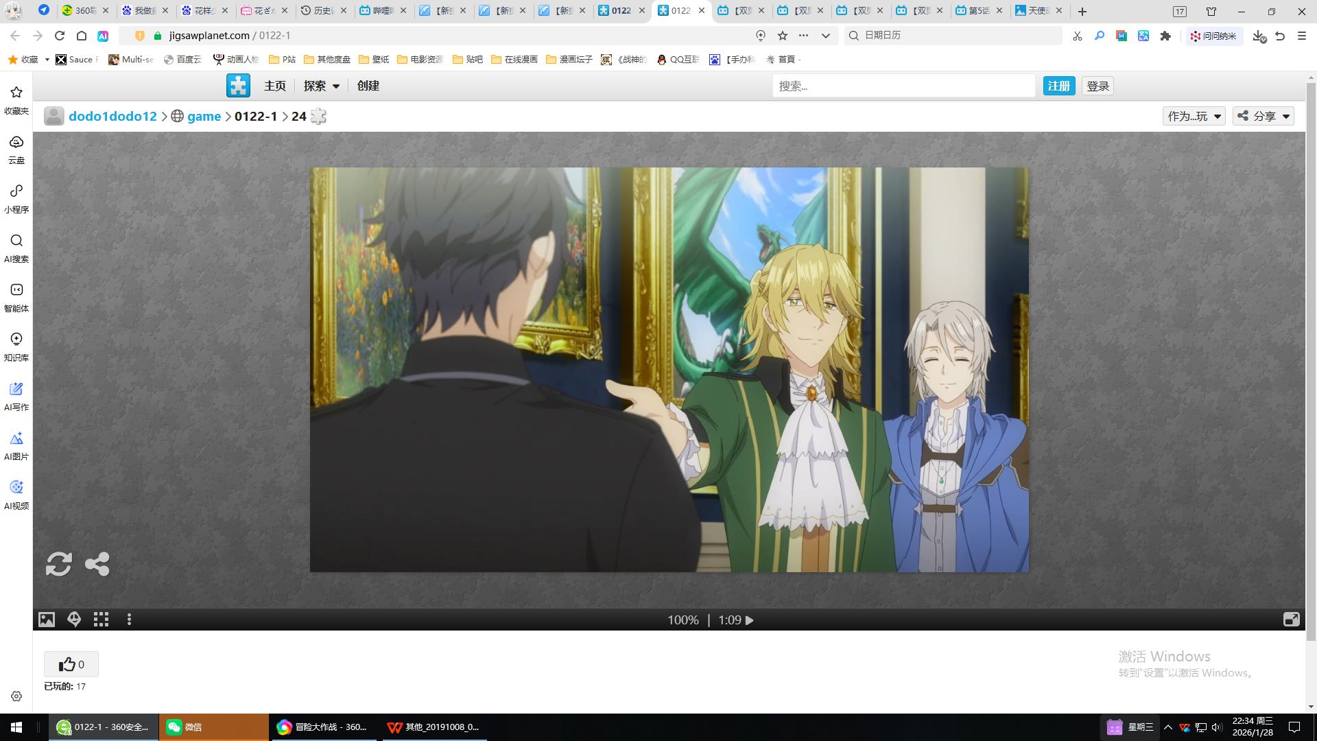Screen dimensions: 1317x741
Task: Click the arrange pieces grid icon
Action: pos(102,620)
